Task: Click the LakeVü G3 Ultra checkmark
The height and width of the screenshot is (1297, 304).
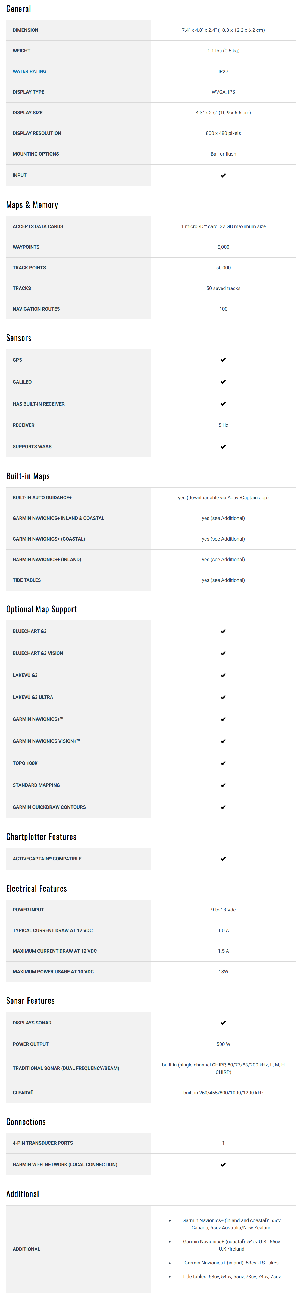Action: 223,697
